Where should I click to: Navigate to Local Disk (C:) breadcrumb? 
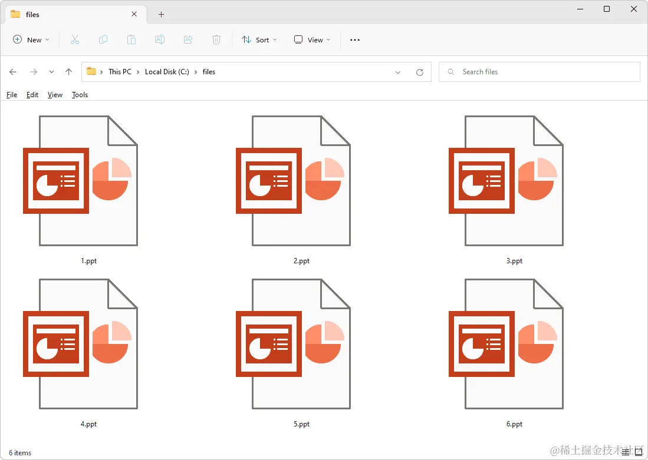(167, 72)
